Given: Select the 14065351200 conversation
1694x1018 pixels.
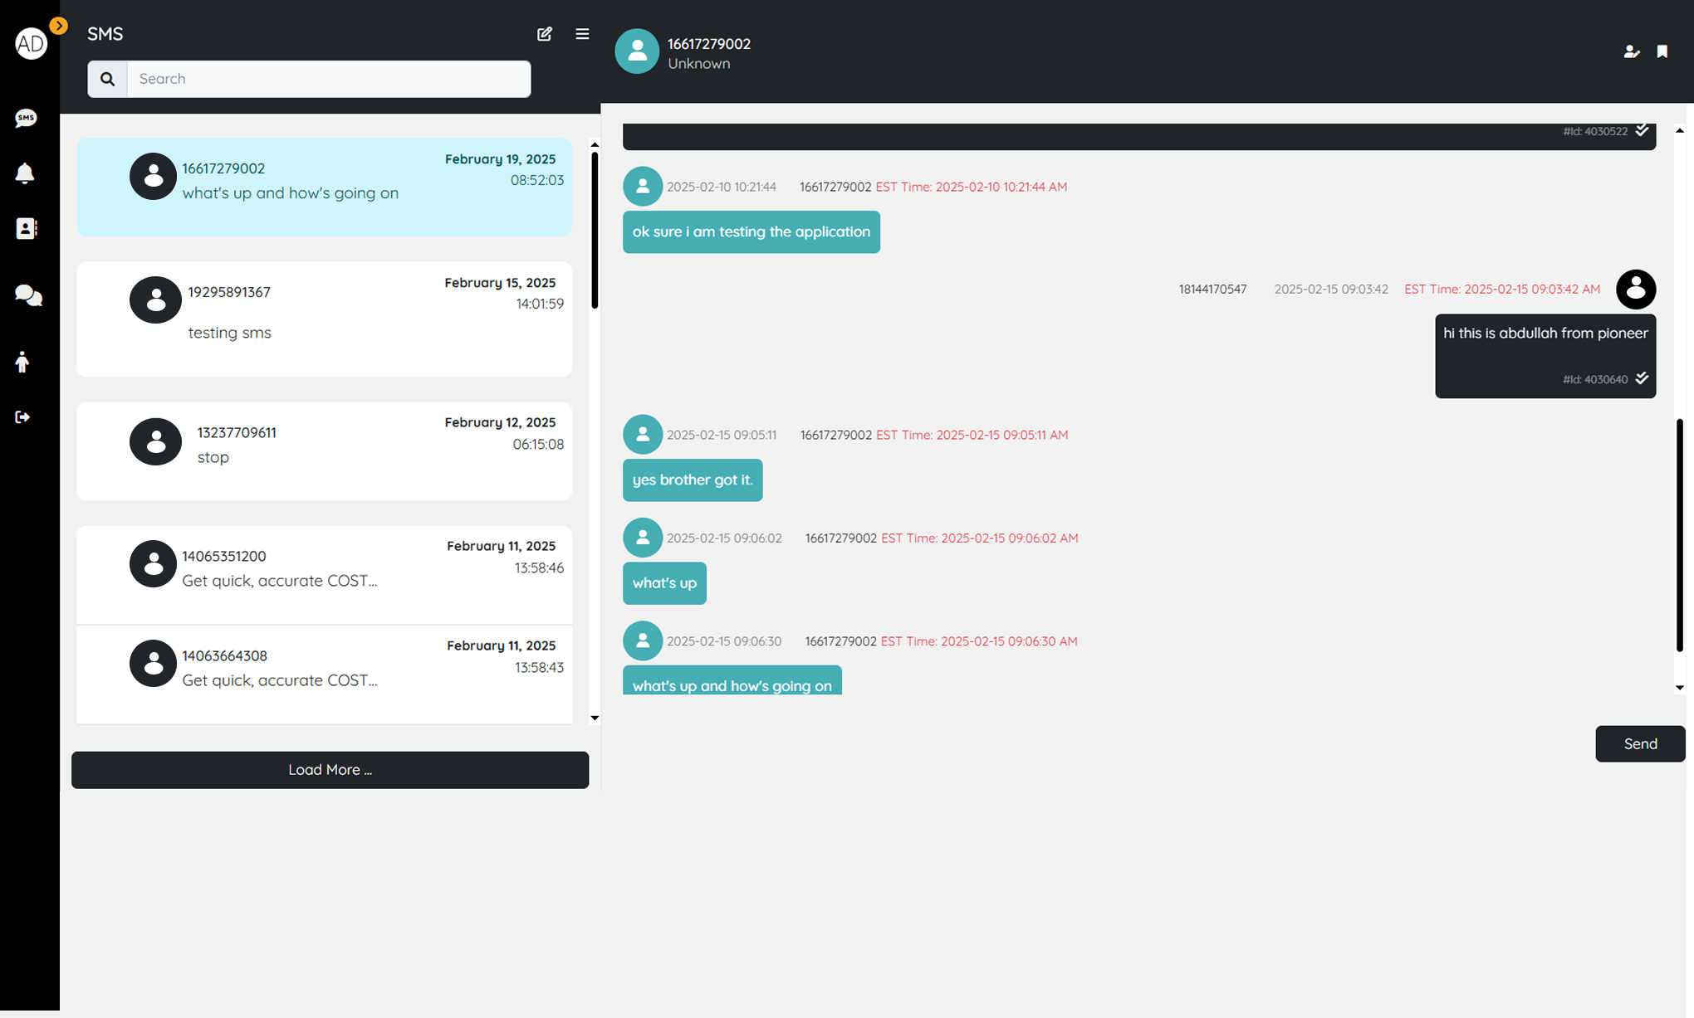Looking at the screenshot, I should pos(324,573).
